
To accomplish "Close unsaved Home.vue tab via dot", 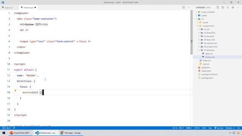I will pyautogui.click(x=35, y=8).
